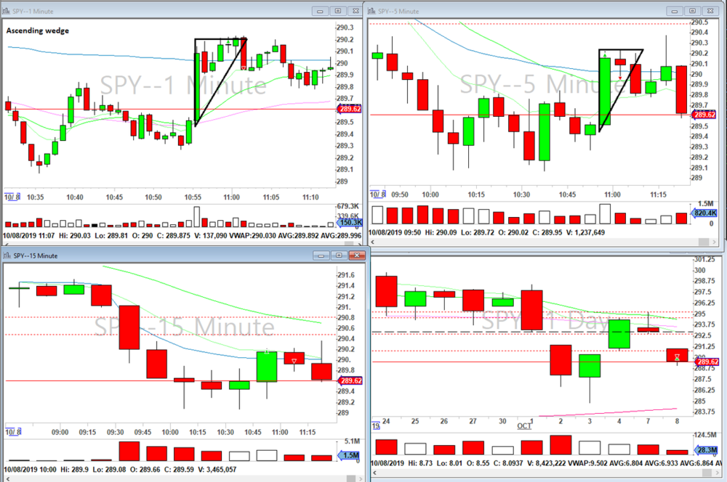Screen dimensions: 727x482
Task: Click the underlined 19 year label on daily chart
Action: (376, 426)
